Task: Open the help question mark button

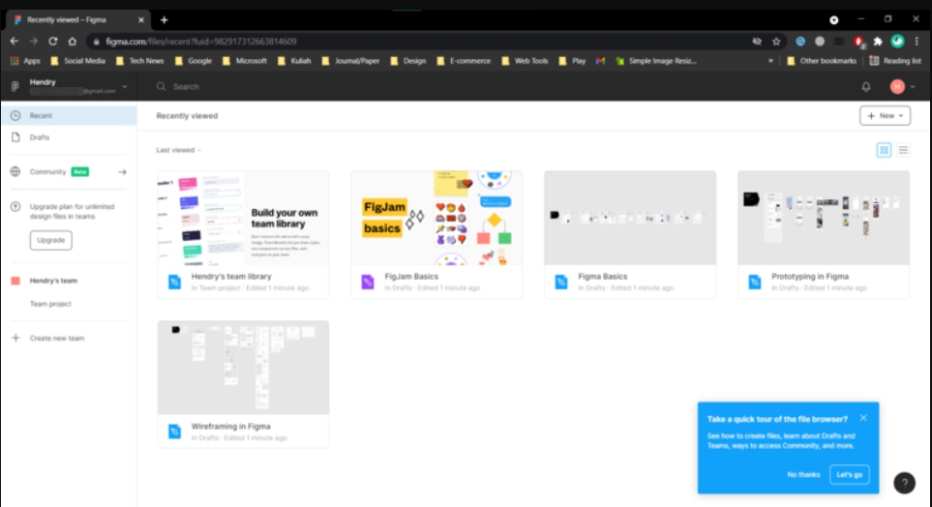Action: (905, 483)
